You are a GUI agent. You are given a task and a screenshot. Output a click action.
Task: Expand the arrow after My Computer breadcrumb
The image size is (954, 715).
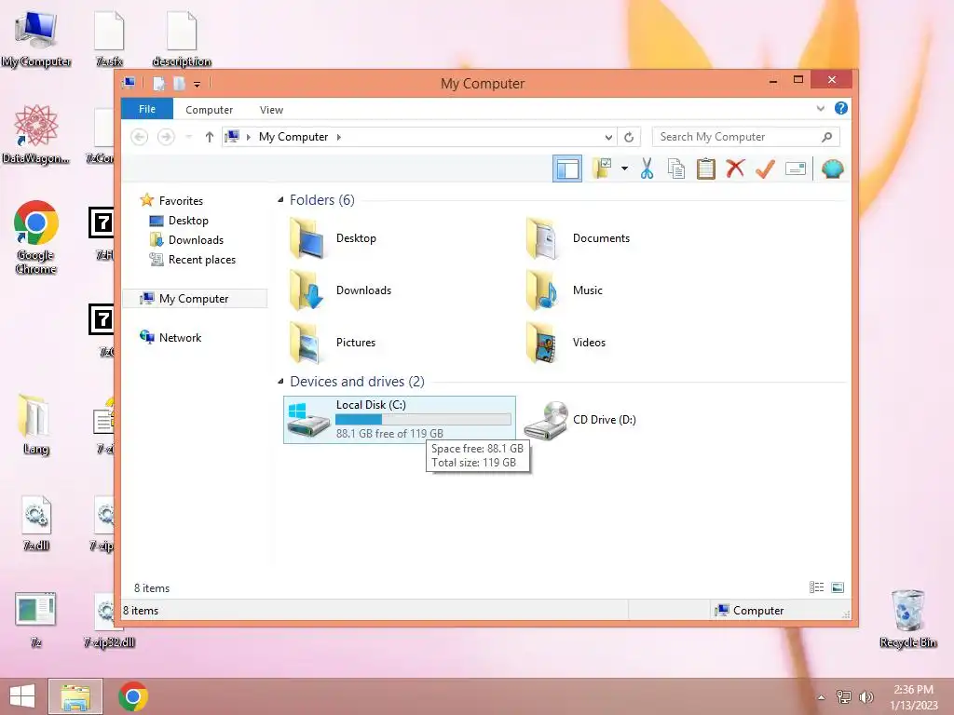339,137
